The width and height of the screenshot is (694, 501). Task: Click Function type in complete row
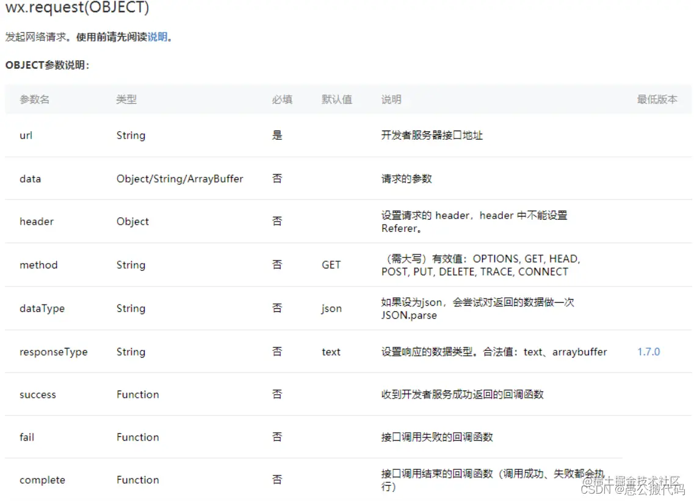138,480
